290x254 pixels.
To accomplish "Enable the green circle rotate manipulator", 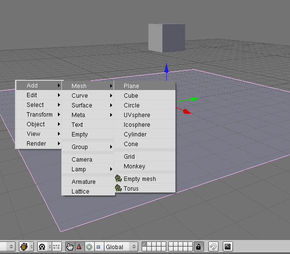I will click(89, 247).
